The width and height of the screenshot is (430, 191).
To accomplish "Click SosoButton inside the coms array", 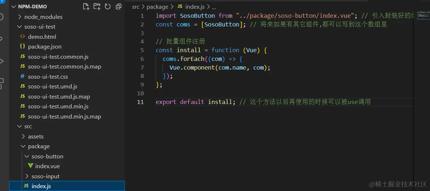I will tap(222, 24).
